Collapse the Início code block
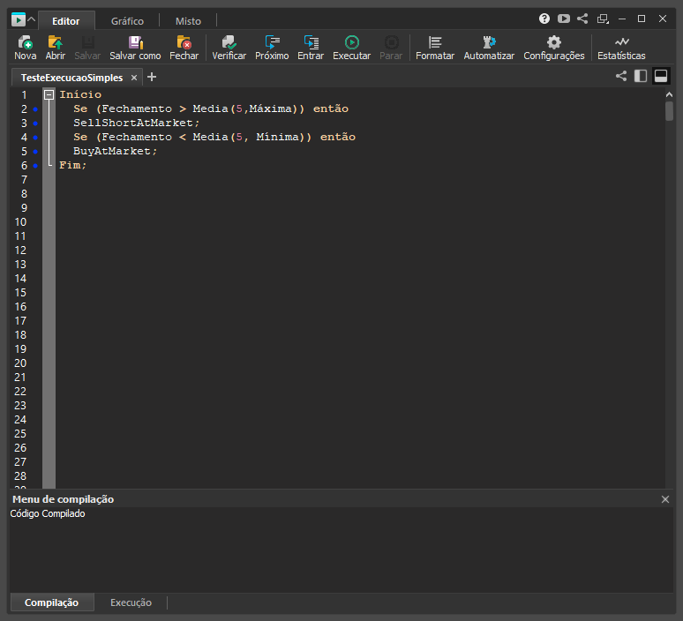683x621 pixels. (49, 94)
